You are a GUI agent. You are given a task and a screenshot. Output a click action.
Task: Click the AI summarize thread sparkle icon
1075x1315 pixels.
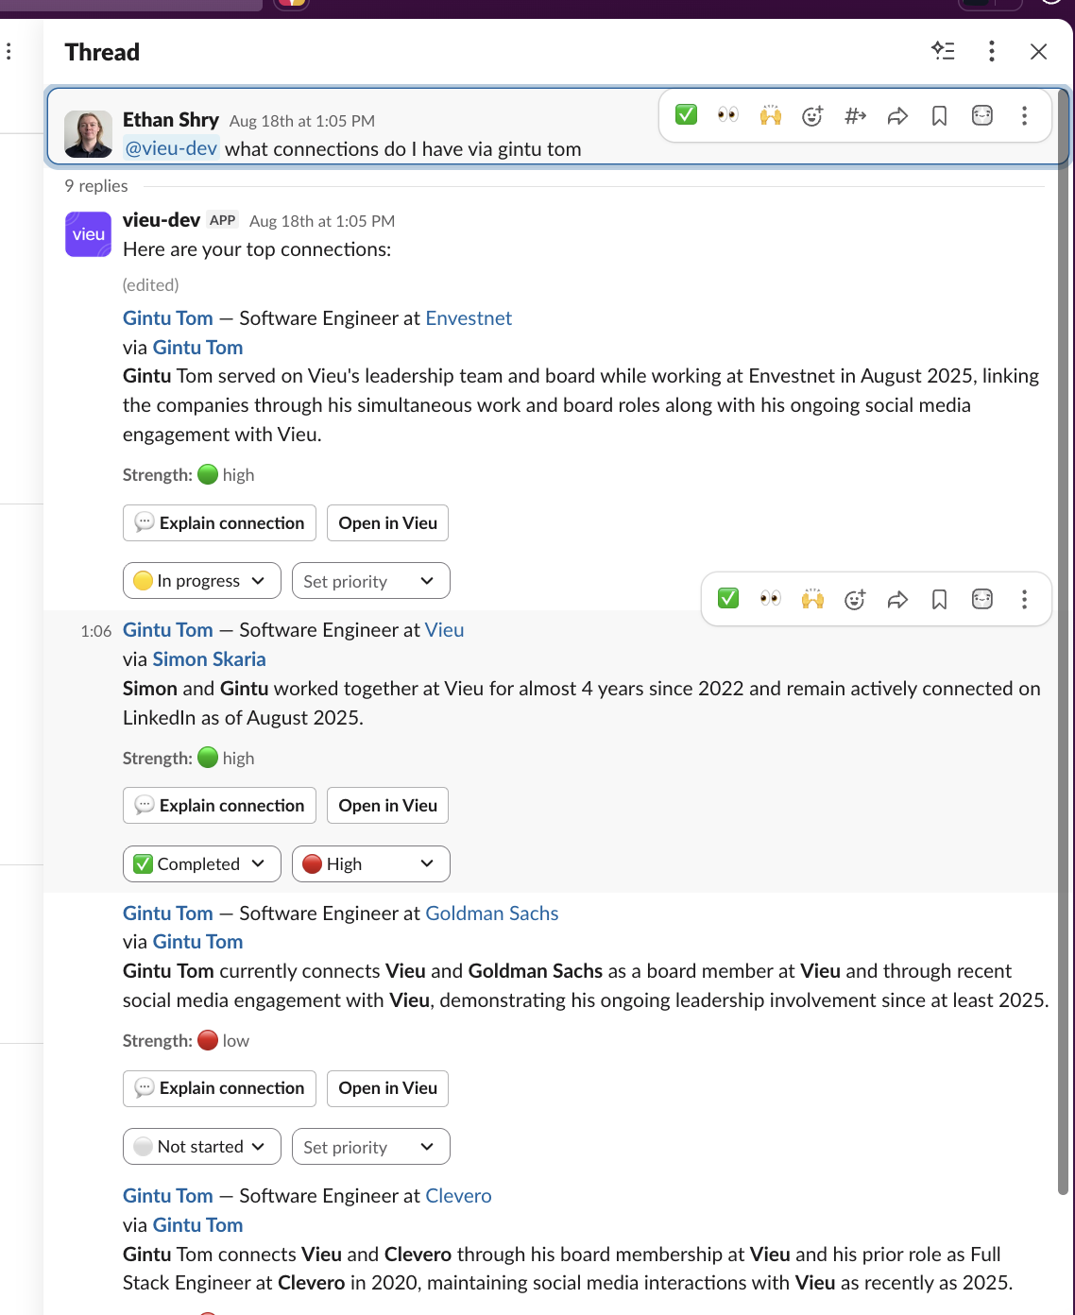click(943, 51)
